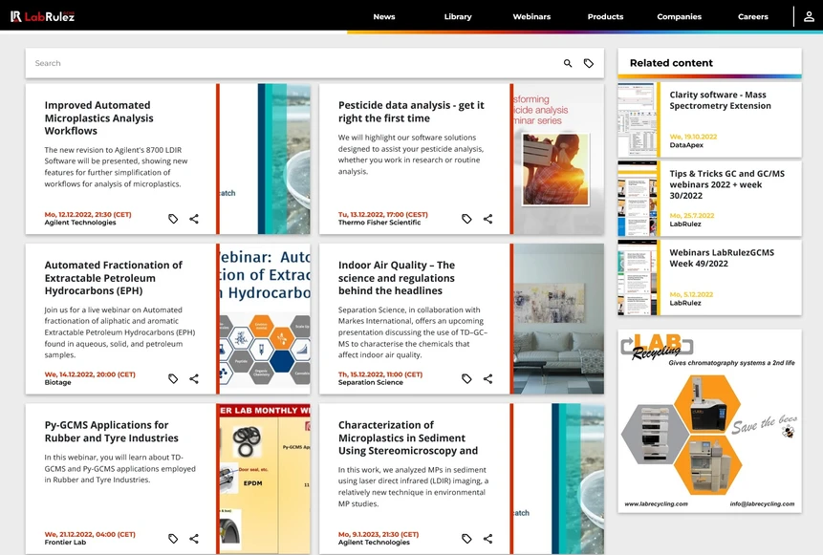Screen dimensions: 823x555
Task: Click date Mo, 12.12.2022, 21:30 (CET)
Action: pos(88,215)
